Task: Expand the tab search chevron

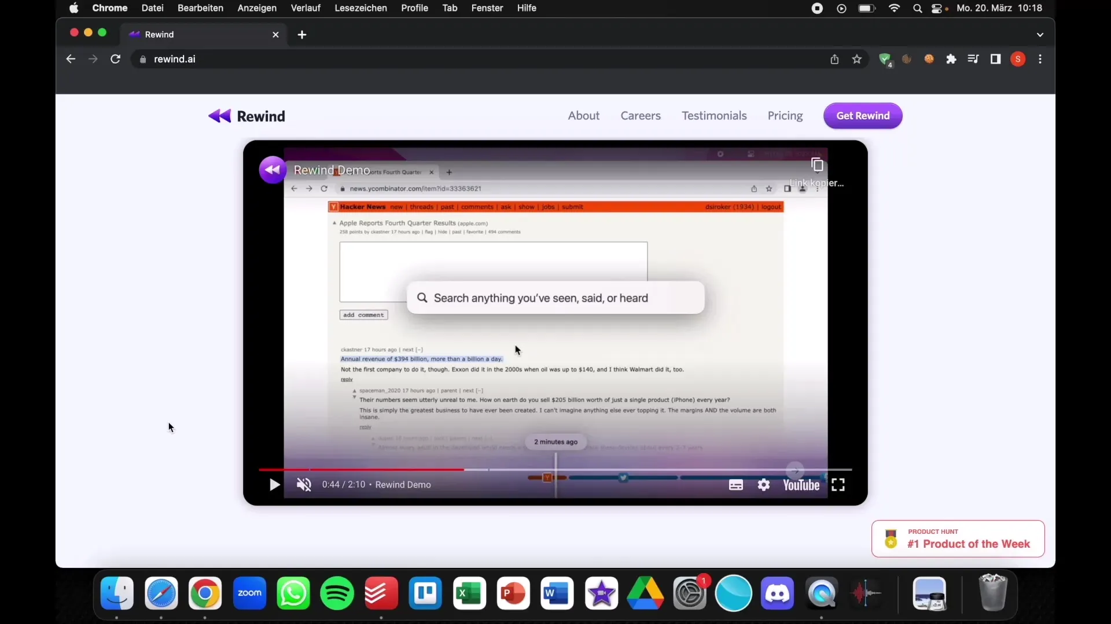Action: coord(1040,35)
